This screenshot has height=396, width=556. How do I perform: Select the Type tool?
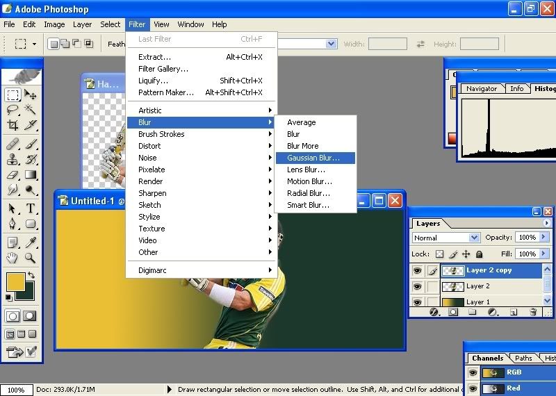[30, 208]
